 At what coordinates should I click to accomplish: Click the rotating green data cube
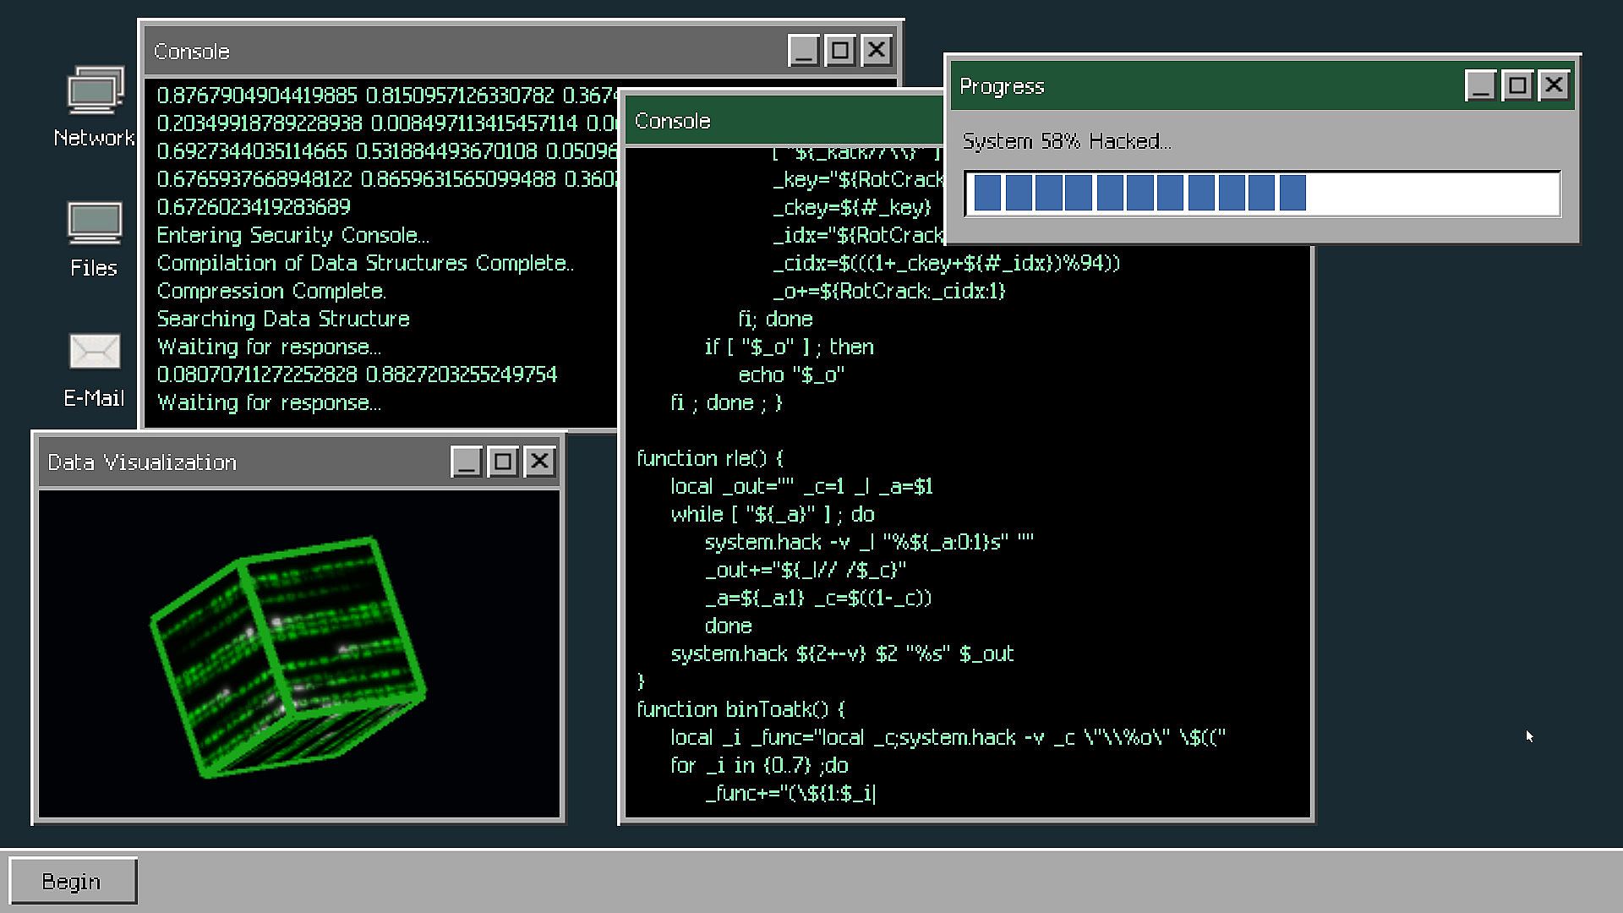[287, 658]
